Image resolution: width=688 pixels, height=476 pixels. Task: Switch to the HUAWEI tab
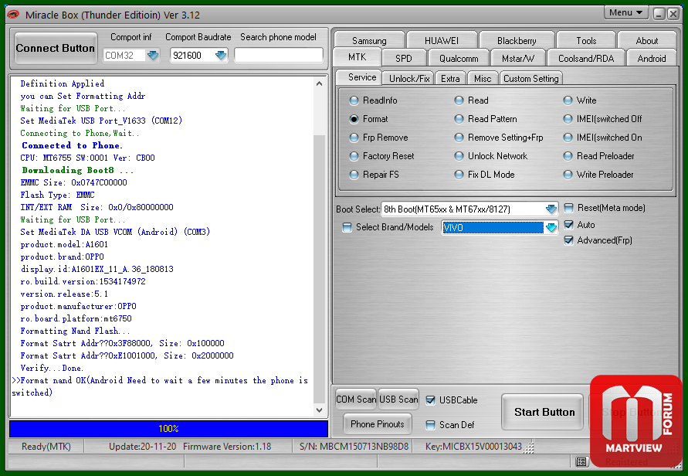pos(442,41)
